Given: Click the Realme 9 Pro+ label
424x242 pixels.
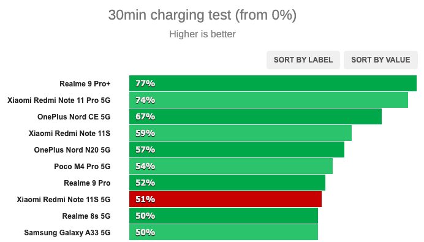Looking at the screenshot, I should 85,84.
